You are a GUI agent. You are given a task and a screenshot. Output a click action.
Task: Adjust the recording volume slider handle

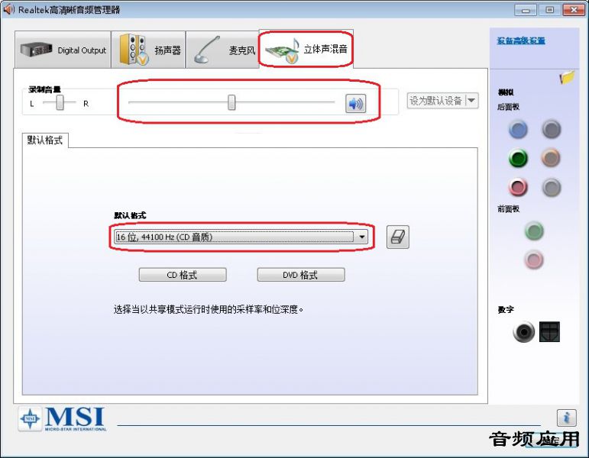[x=231, y=102]
